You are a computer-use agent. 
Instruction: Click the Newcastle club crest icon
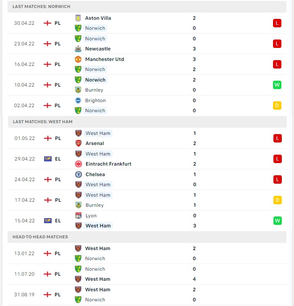tap(78, 49)
